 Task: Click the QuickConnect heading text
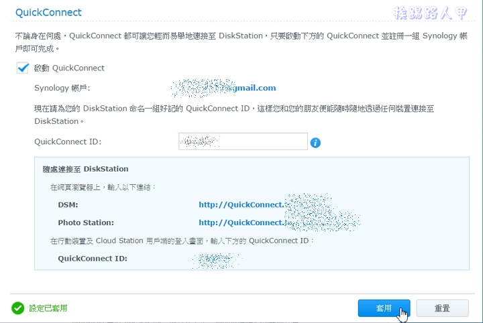48,12
